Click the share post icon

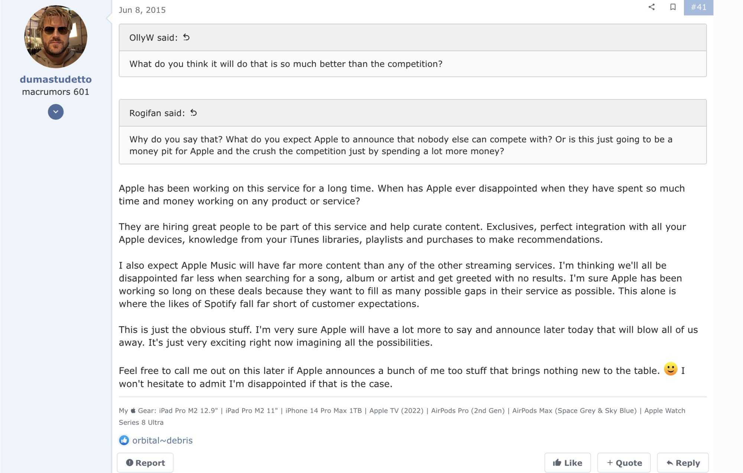pos(652,7)
